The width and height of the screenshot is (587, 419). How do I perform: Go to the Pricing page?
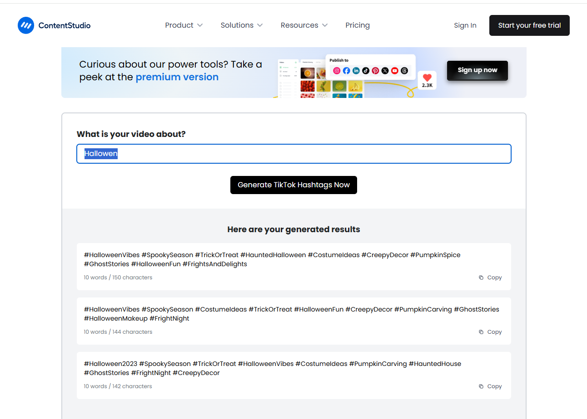358,25
